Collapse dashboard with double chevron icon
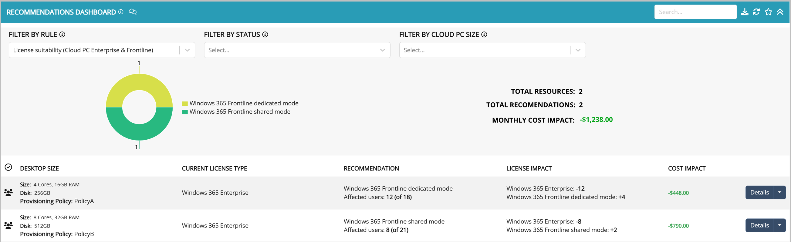This screenshot has height=242, width=791. click(x=780, y=12)
